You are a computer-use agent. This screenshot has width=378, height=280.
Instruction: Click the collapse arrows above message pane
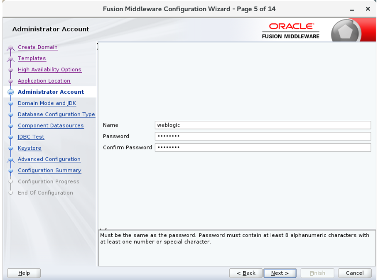pos(103,229)
